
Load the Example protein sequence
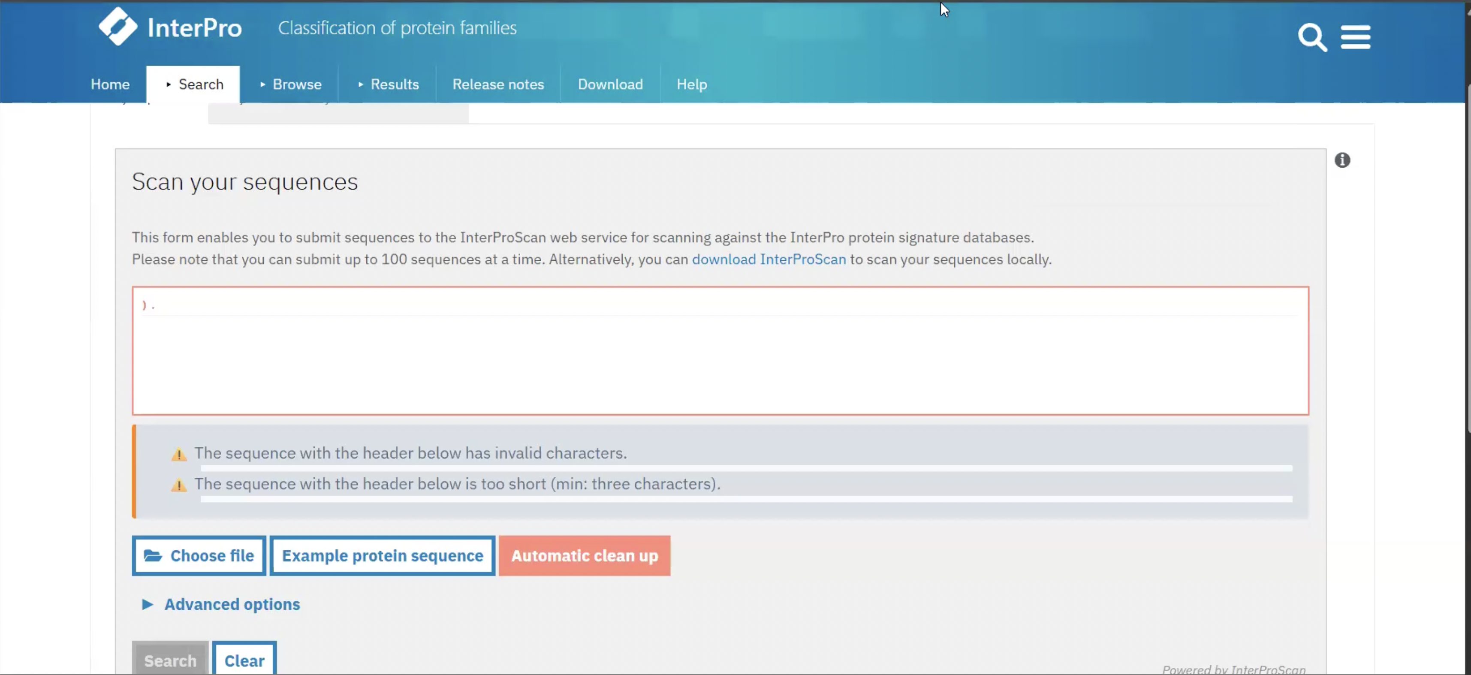tap(382, 556)
